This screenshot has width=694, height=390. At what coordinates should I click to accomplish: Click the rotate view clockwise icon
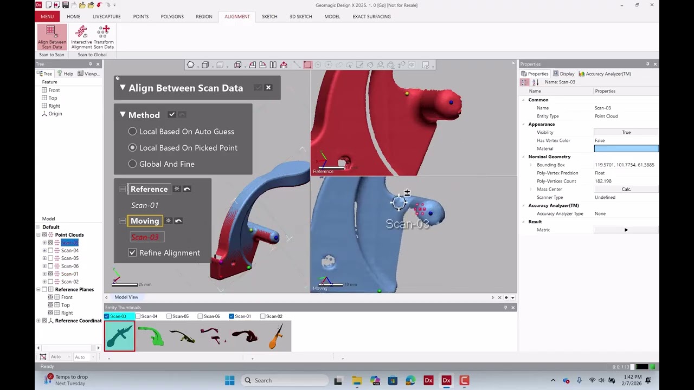263,65
